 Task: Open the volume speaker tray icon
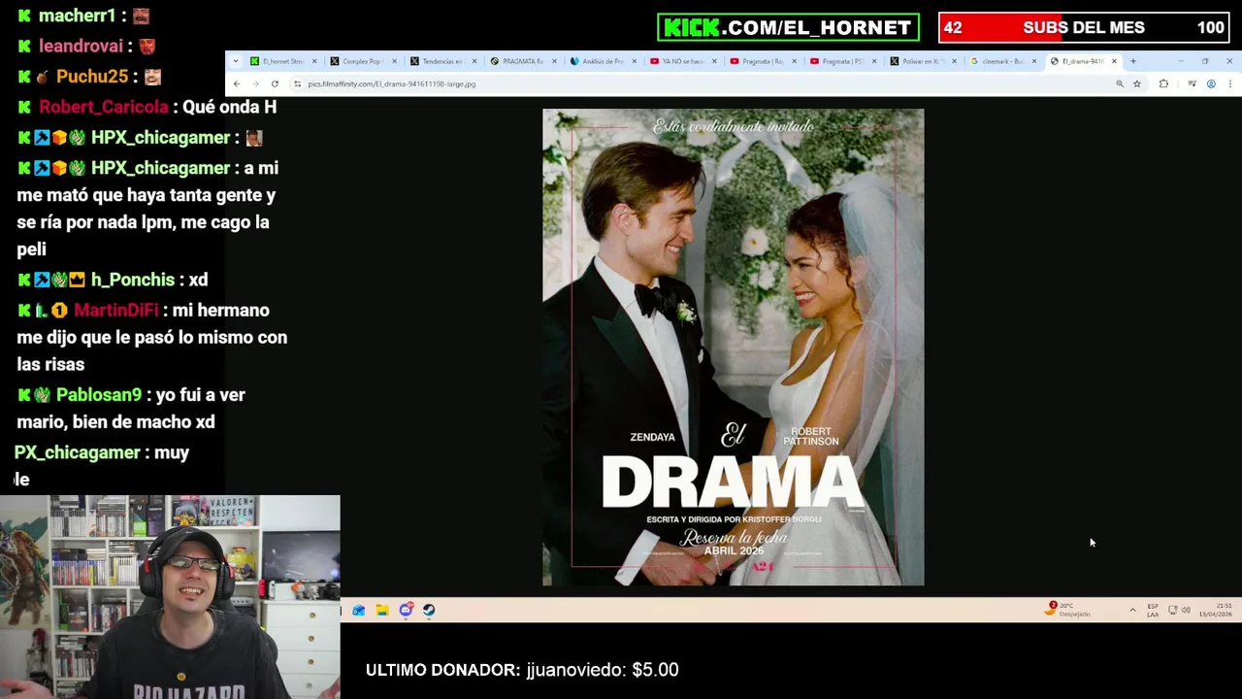point(1186,610)
